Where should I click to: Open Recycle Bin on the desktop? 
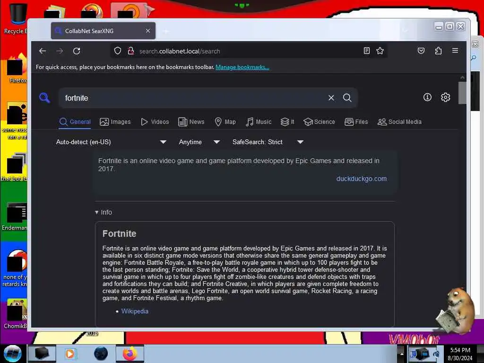(x=16, y=18)
